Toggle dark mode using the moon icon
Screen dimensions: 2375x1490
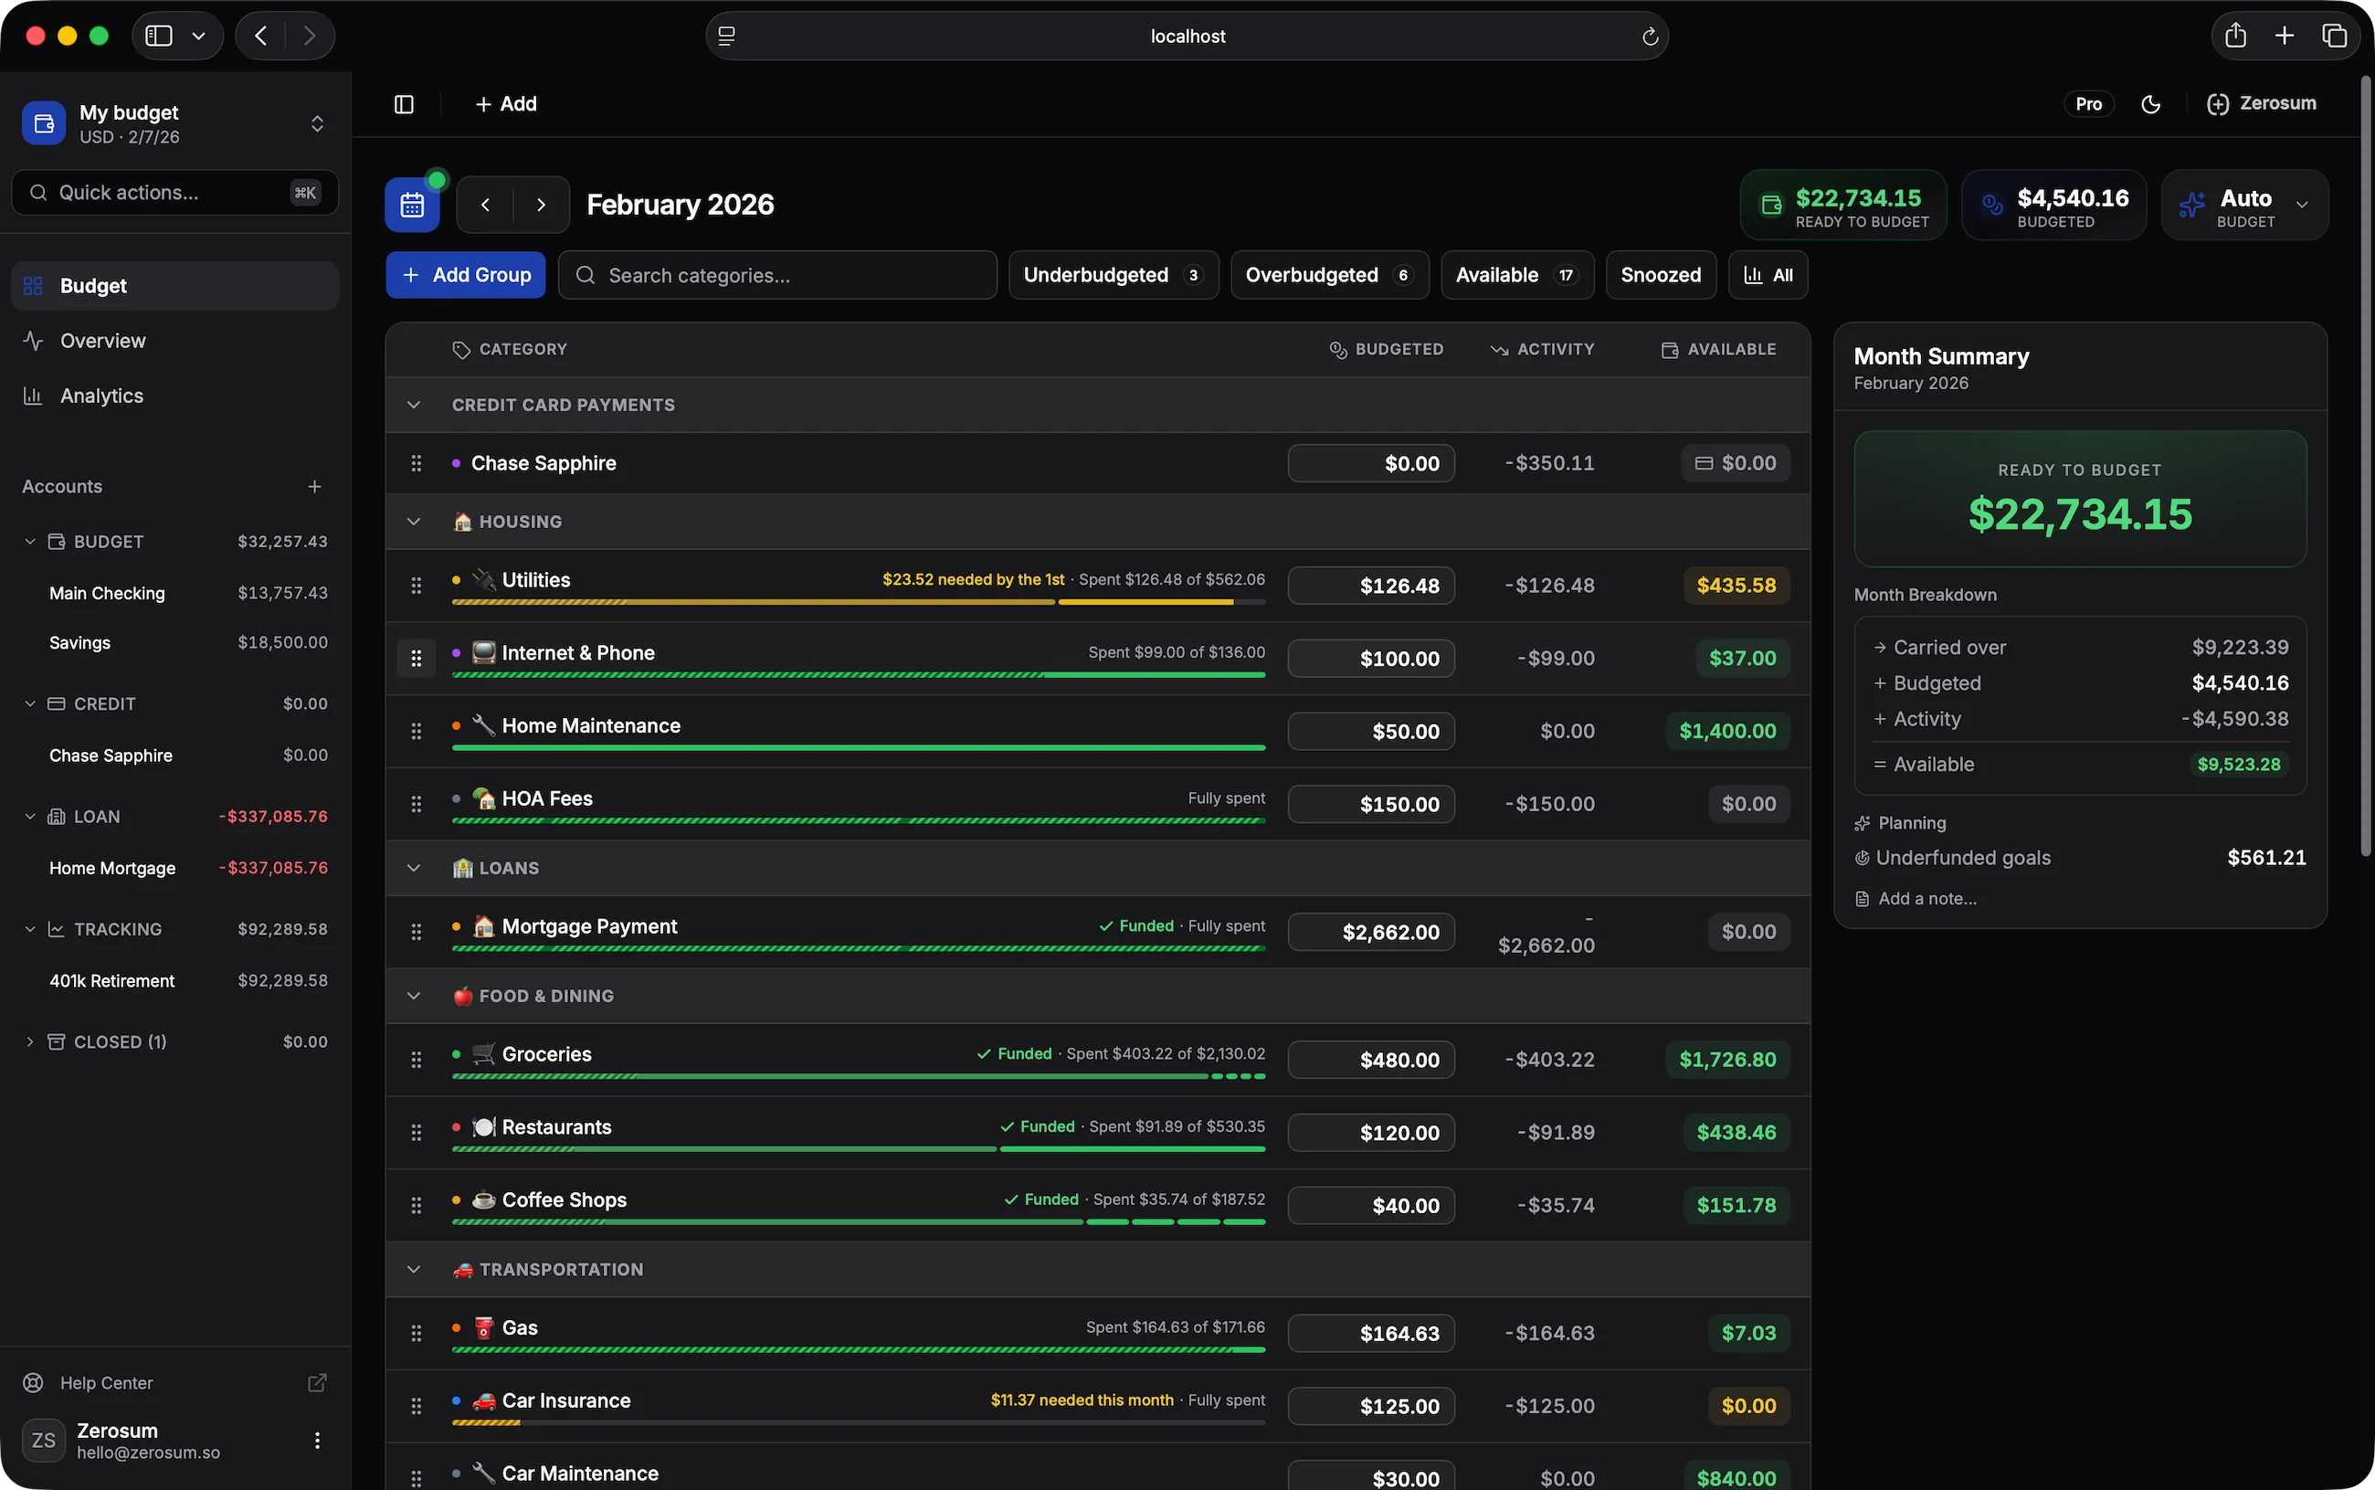coord(2150,103)
